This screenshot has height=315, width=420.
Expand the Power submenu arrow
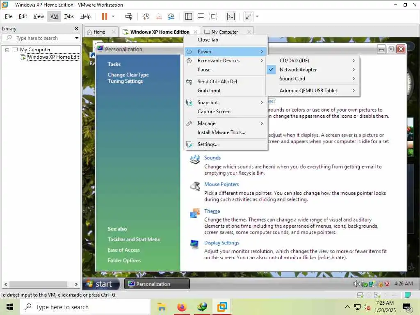(262, 51)
